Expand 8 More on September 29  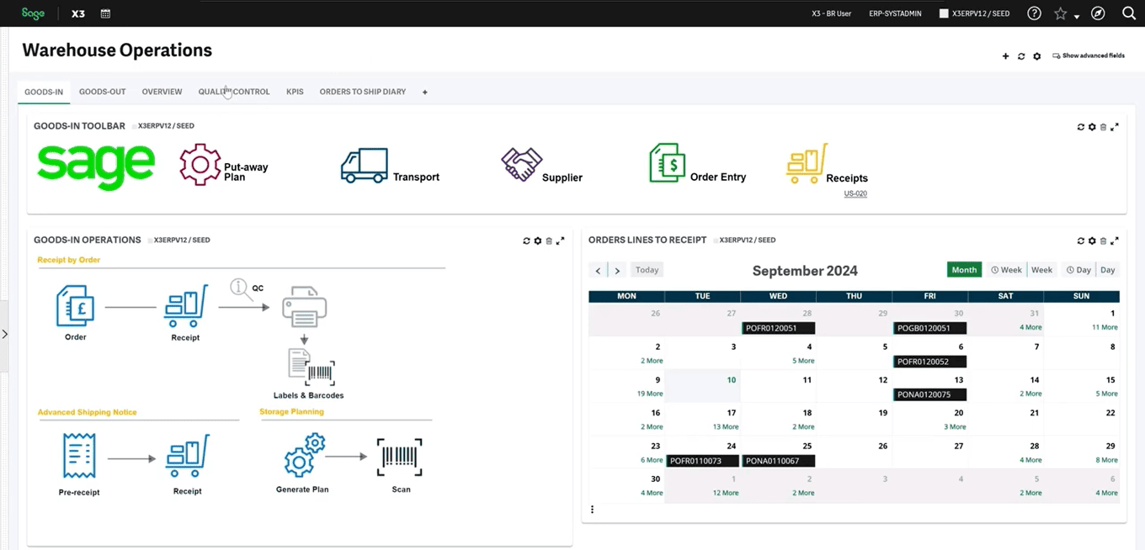tap(1107, 460)
